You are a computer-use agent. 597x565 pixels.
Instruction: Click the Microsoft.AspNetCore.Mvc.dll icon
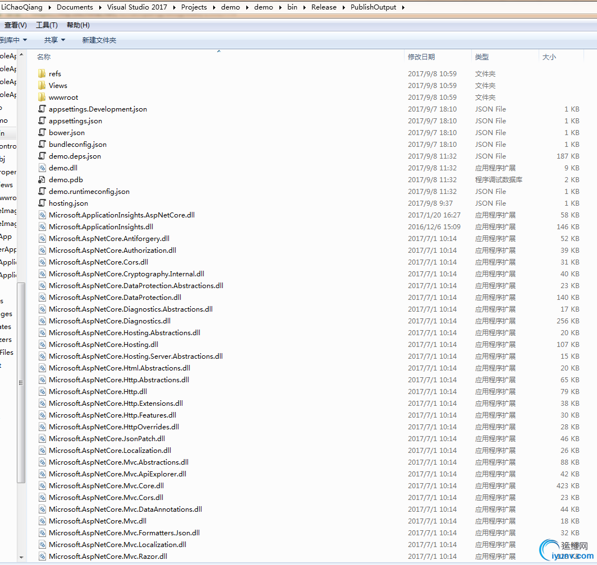42,521
